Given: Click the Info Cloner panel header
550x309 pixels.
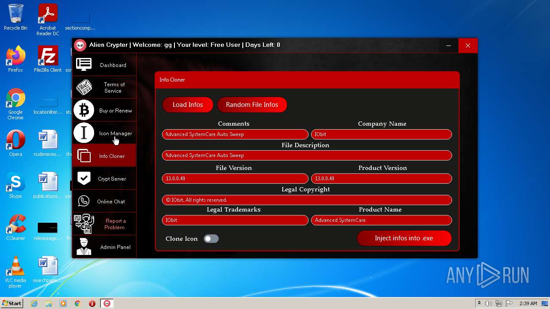Looking at the screenshot, I should pyautogui.click(x=307, y=80).
